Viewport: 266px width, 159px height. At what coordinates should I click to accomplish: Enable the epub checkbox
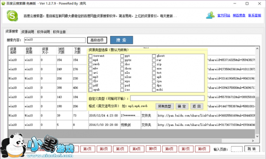[90, 90]
